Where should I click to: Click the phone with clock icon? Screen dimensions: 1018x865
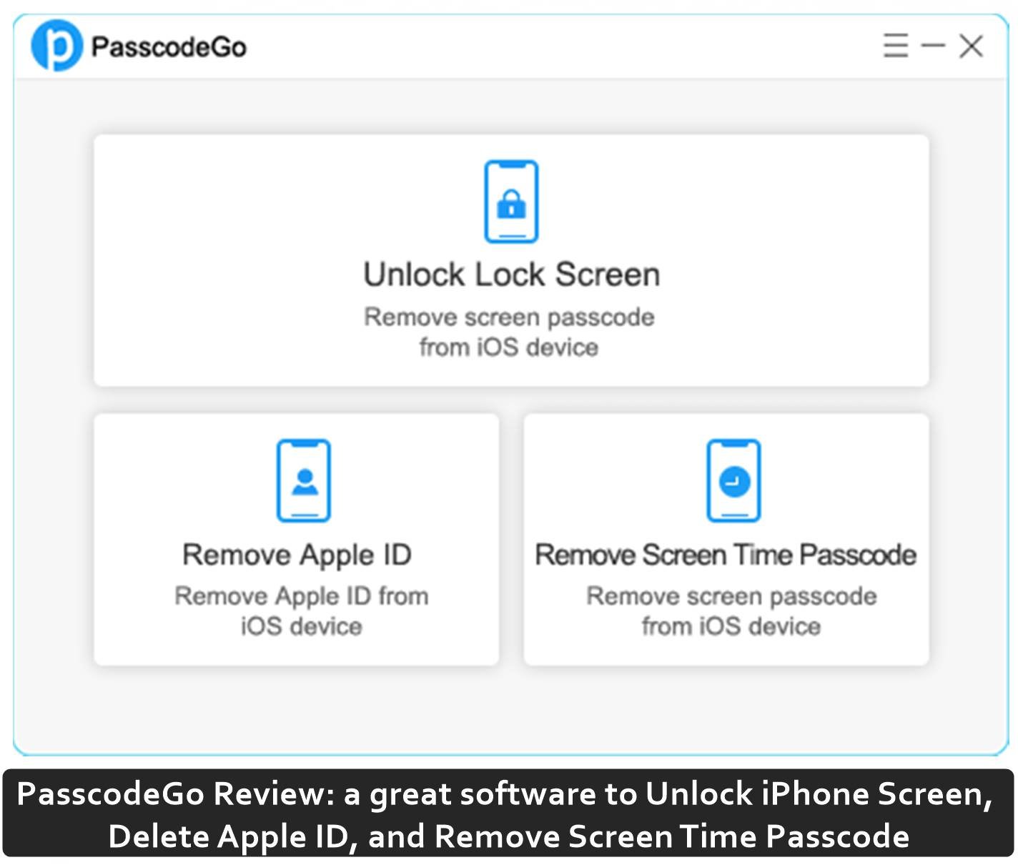coord(733,480)
